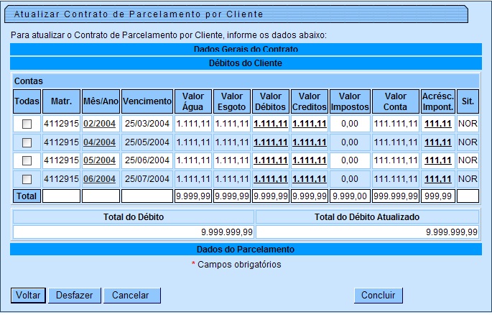Click the 06/2004 Mês/Ano link
This screenshot has width=492, height=315.
pyautogui.click(x=100, y=179)
